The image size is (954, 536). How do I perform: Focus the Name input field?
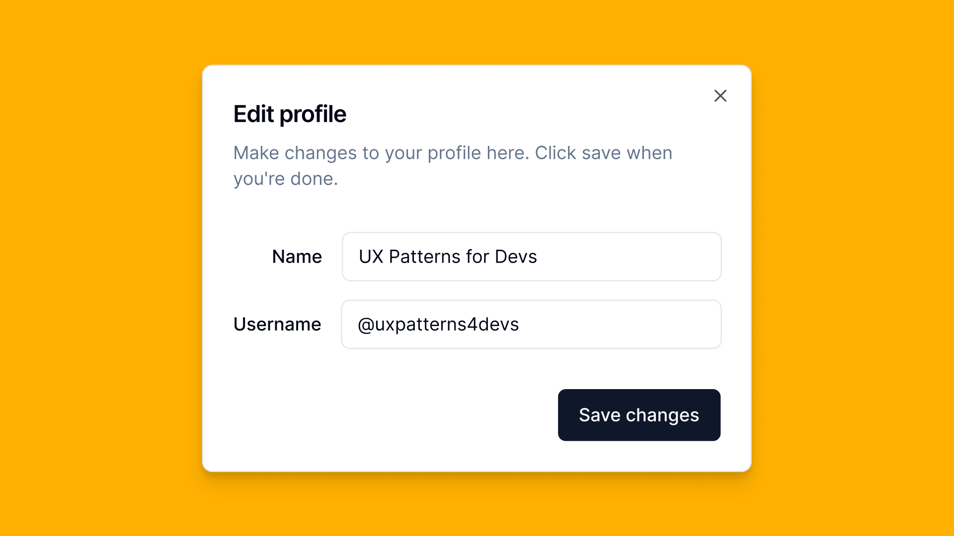531,257
